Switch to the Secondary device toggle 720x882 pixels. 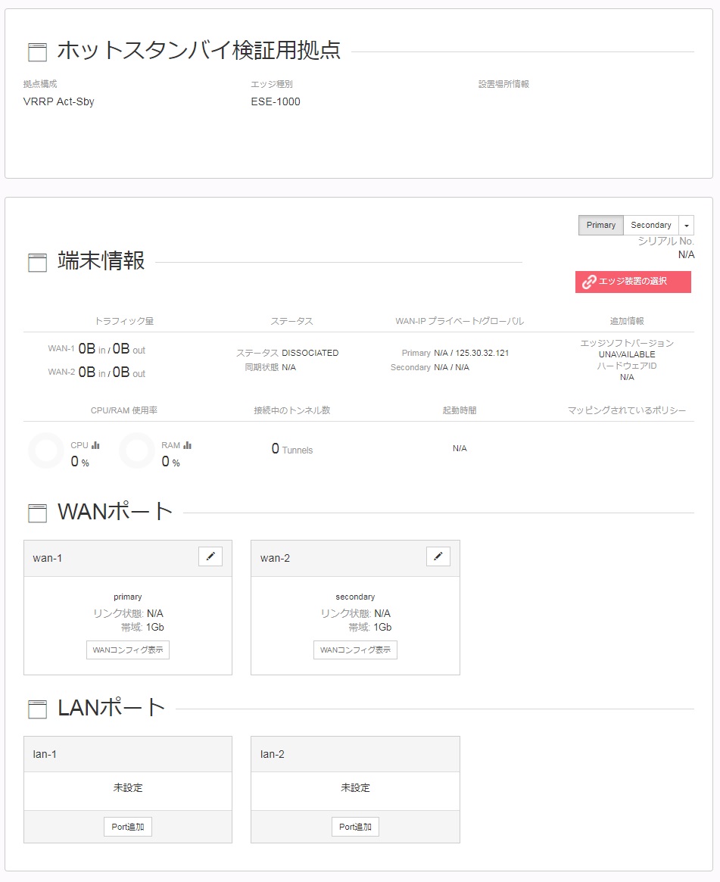pos(651,225)
